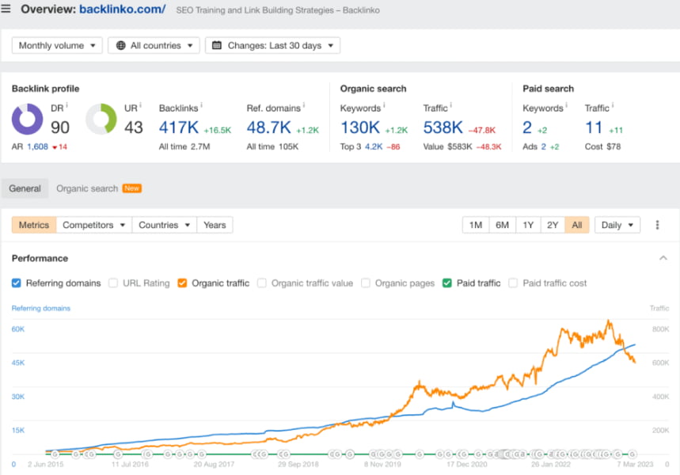The height and width of the screenshot is (475, 680).
Task: Uncheck the Referring domains checkbox
Action: (x=17, y=283)
